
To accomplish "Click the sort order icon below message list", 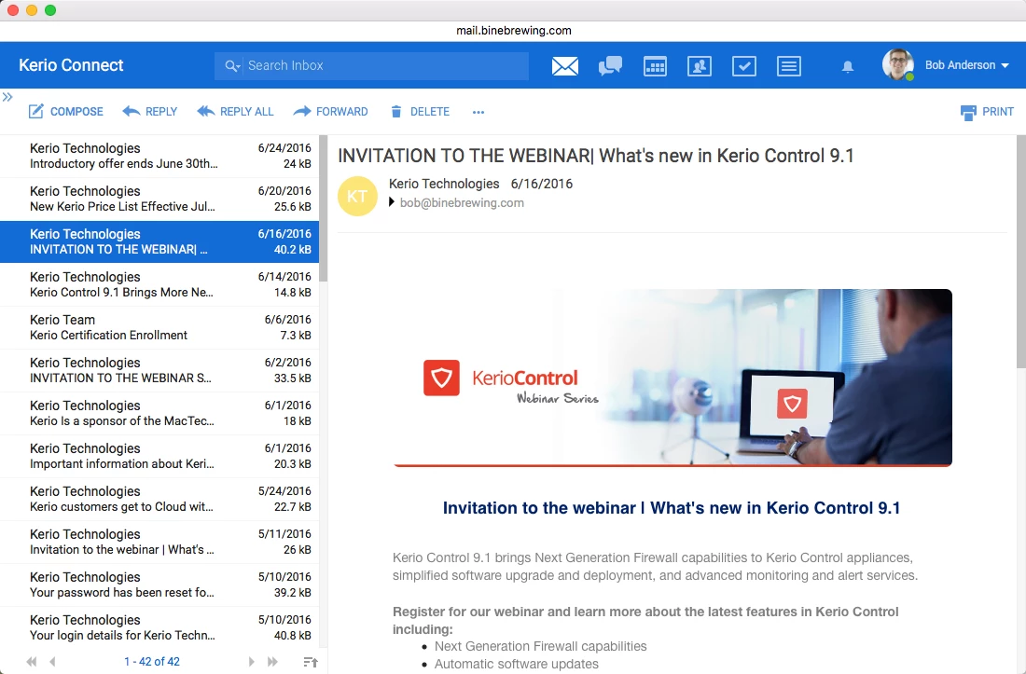I will [311, 662].
